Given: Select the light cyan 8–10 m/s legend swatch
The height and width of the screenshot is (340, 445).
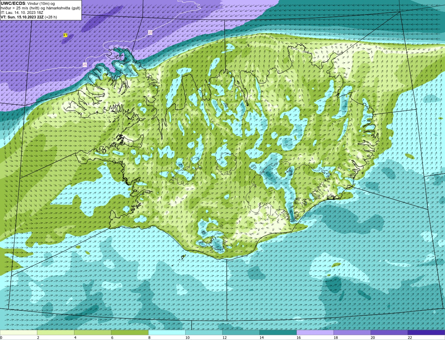Looking at the screenshot, I should coord(167,332).
